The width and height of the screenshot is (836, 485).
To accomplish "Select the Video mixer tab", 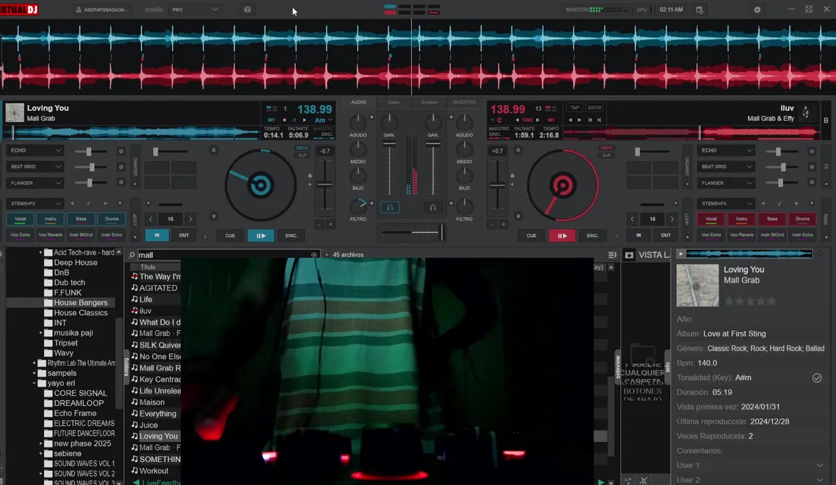I will click(x=394, y=102).
